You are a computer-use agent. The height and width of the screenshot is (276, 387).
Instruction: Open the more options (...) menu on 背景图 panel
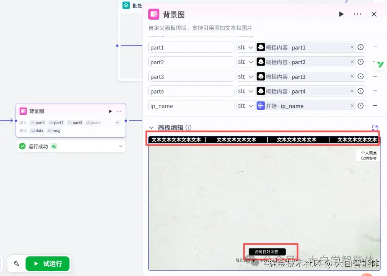pos(357,14)
